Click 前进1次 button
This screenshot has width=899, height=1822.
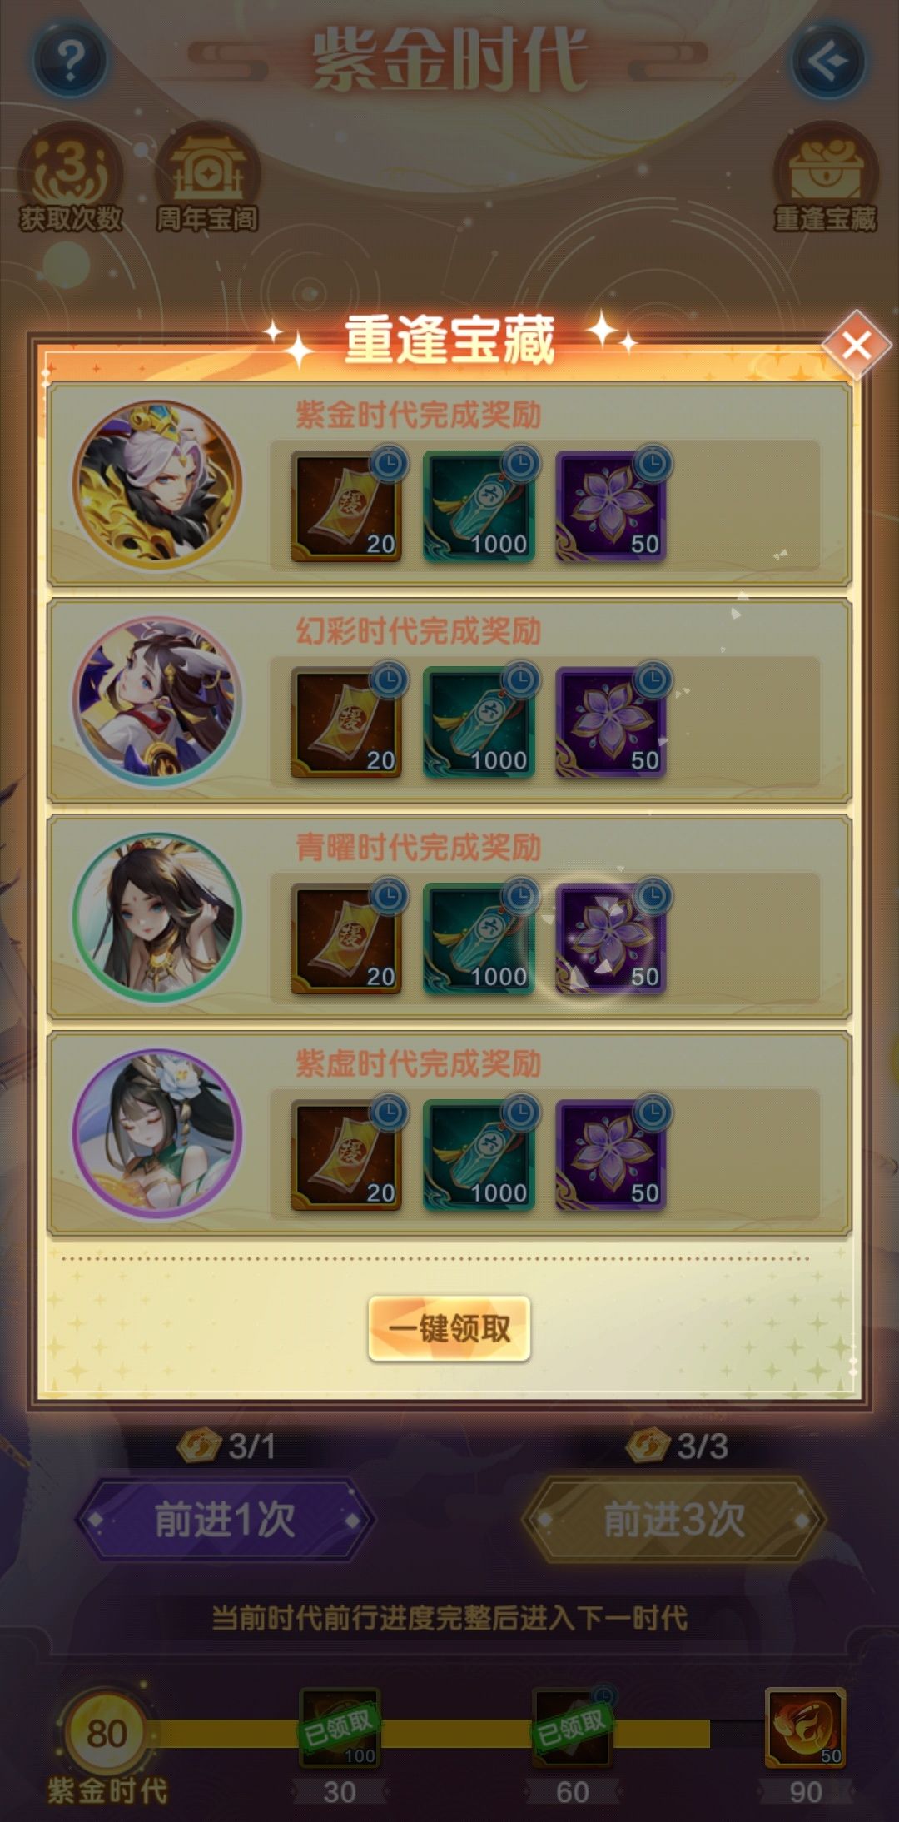pyautogui.click(x=226, y=1520)
